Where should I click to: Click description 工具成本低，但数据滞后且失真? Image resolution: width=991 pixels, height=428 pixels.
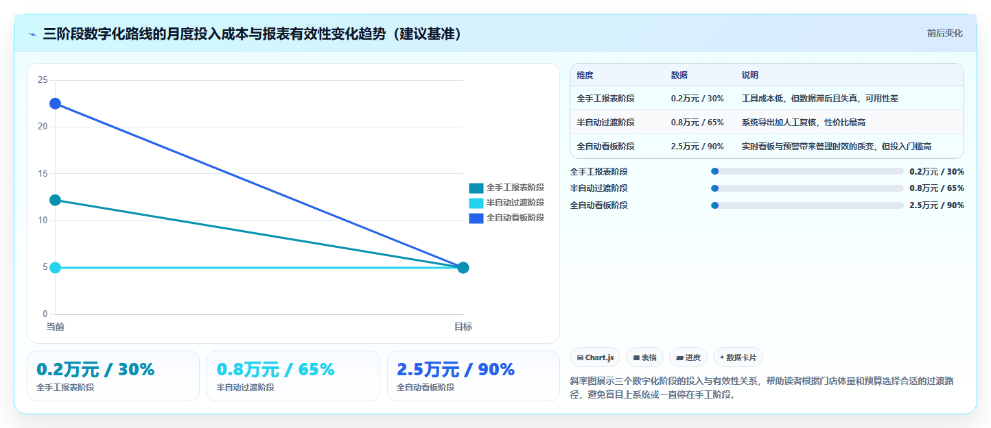click(x=820, y=99)
